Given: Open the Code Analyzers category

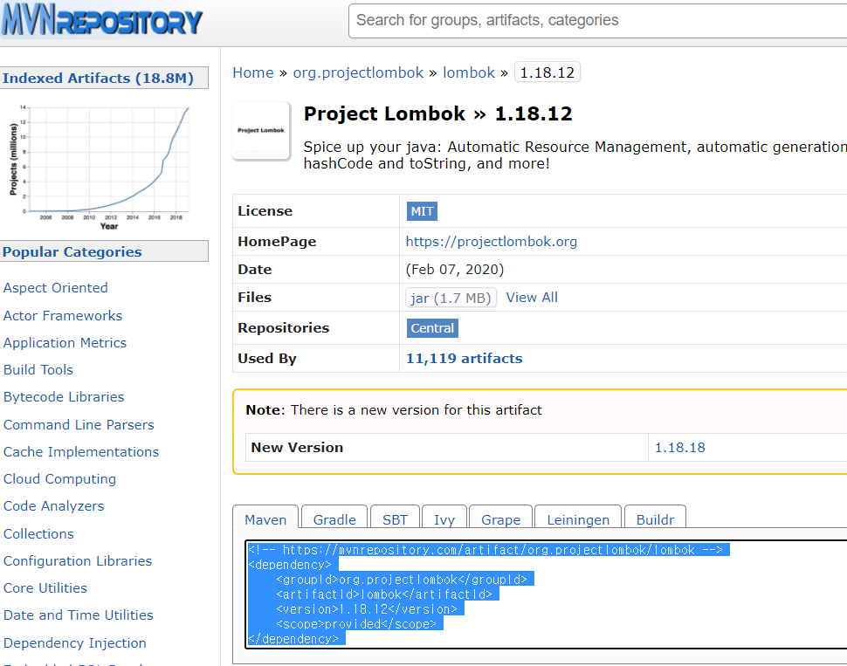Looking at the screenshot, I should pos(53,505).
